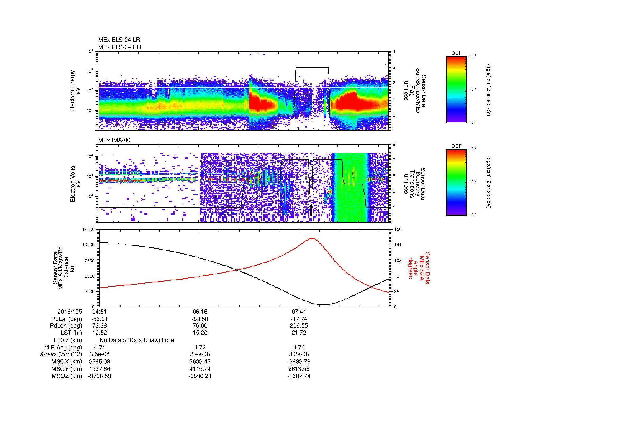This screenshot has width=617, height=436.
Task: Click the M-E Ang value 4.74
Action: pos(99,348)
